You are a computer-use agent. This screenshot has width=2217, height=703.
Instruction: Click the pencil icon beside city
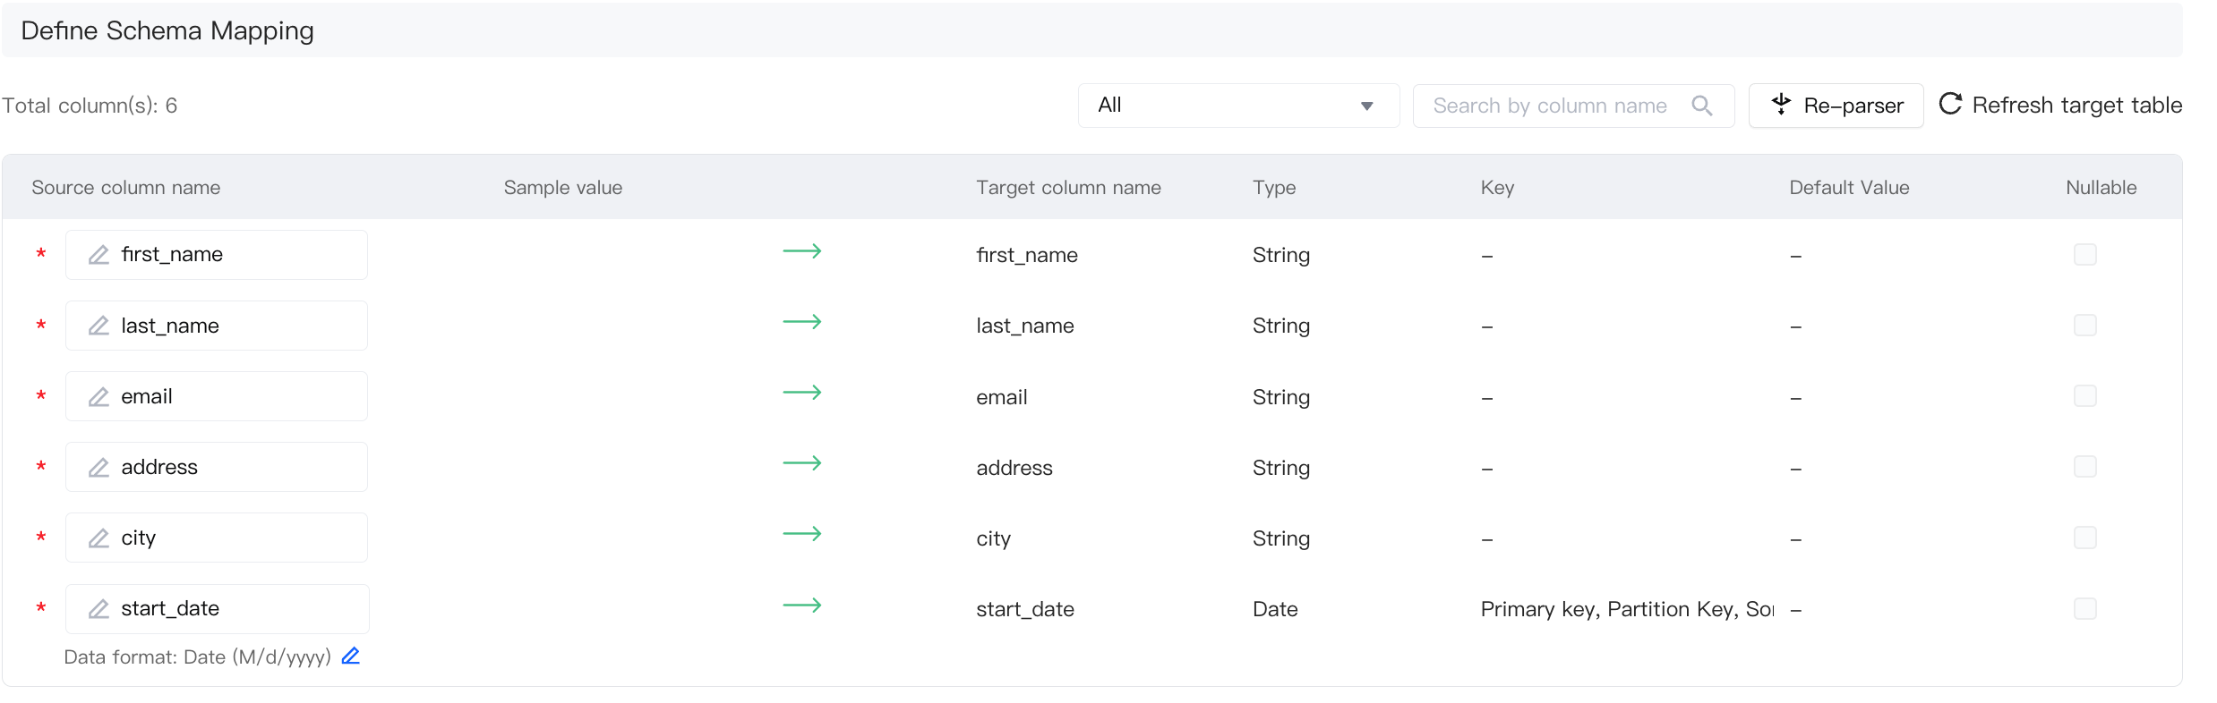coord(98,538)
